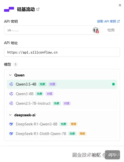Click the password manager key icon
Image resolution: width=124 pixels, height=162 pixels.
point(96,30)
